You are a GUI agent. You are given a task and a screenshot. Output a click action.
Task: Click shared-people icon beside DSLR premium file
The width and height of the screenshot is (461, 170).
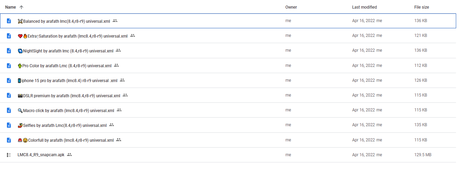[125, 95]
